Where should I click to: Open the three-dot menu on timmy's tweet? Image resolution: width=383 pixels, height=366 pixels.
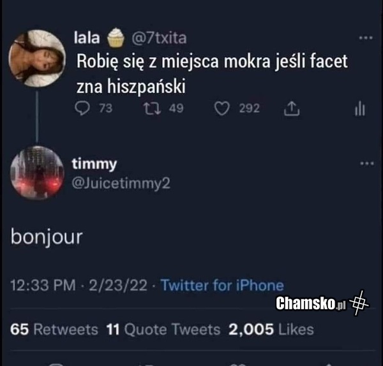[x=367, y=163]
